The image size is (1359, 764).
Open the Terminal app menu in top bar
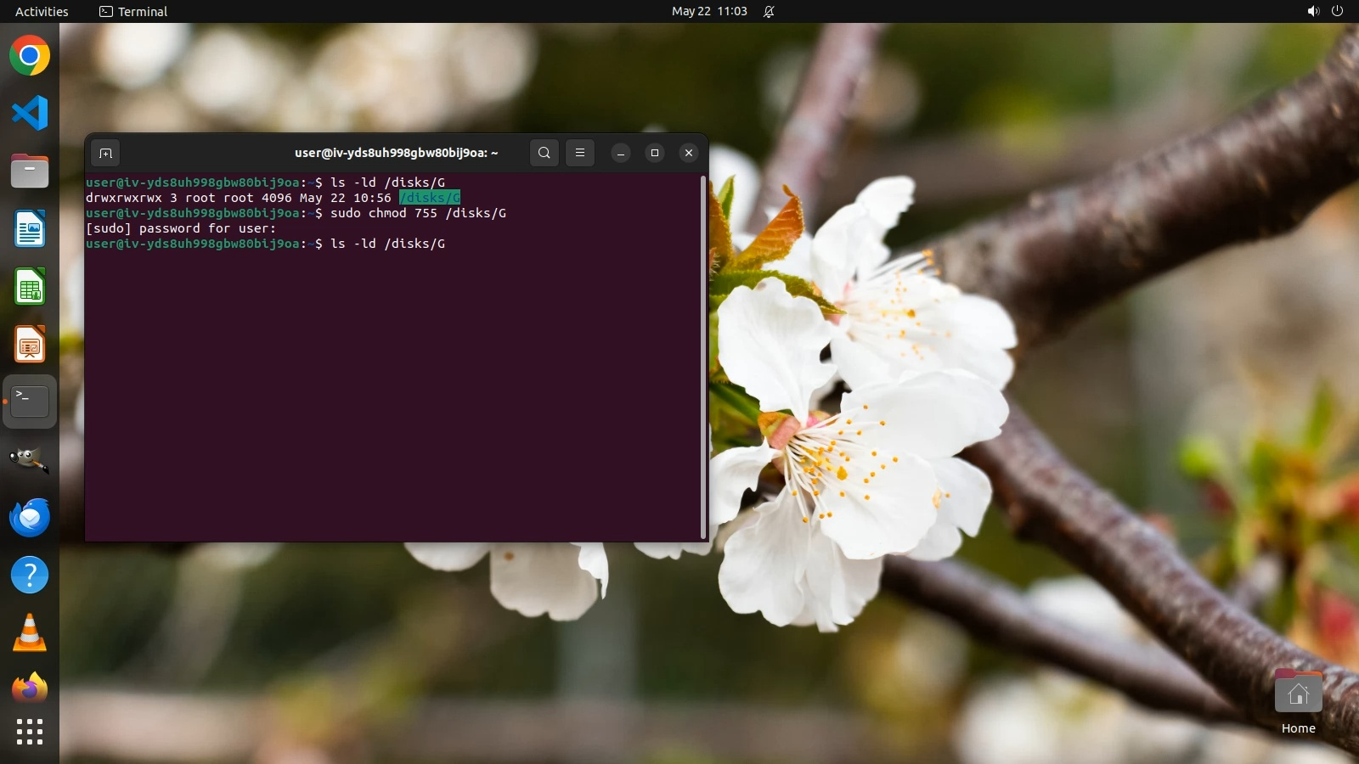(133, 11)
